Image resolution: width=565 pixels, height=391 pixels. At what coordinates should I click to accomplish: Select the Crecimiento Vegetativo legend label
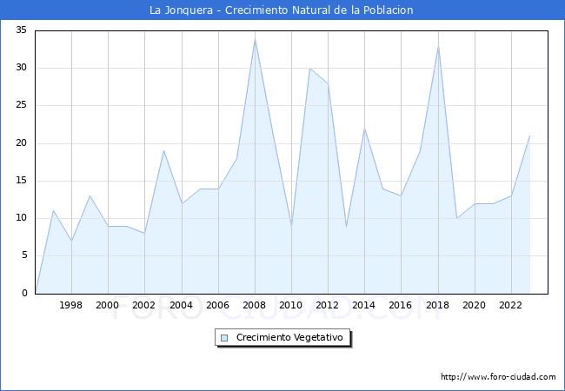pos(289,337)
